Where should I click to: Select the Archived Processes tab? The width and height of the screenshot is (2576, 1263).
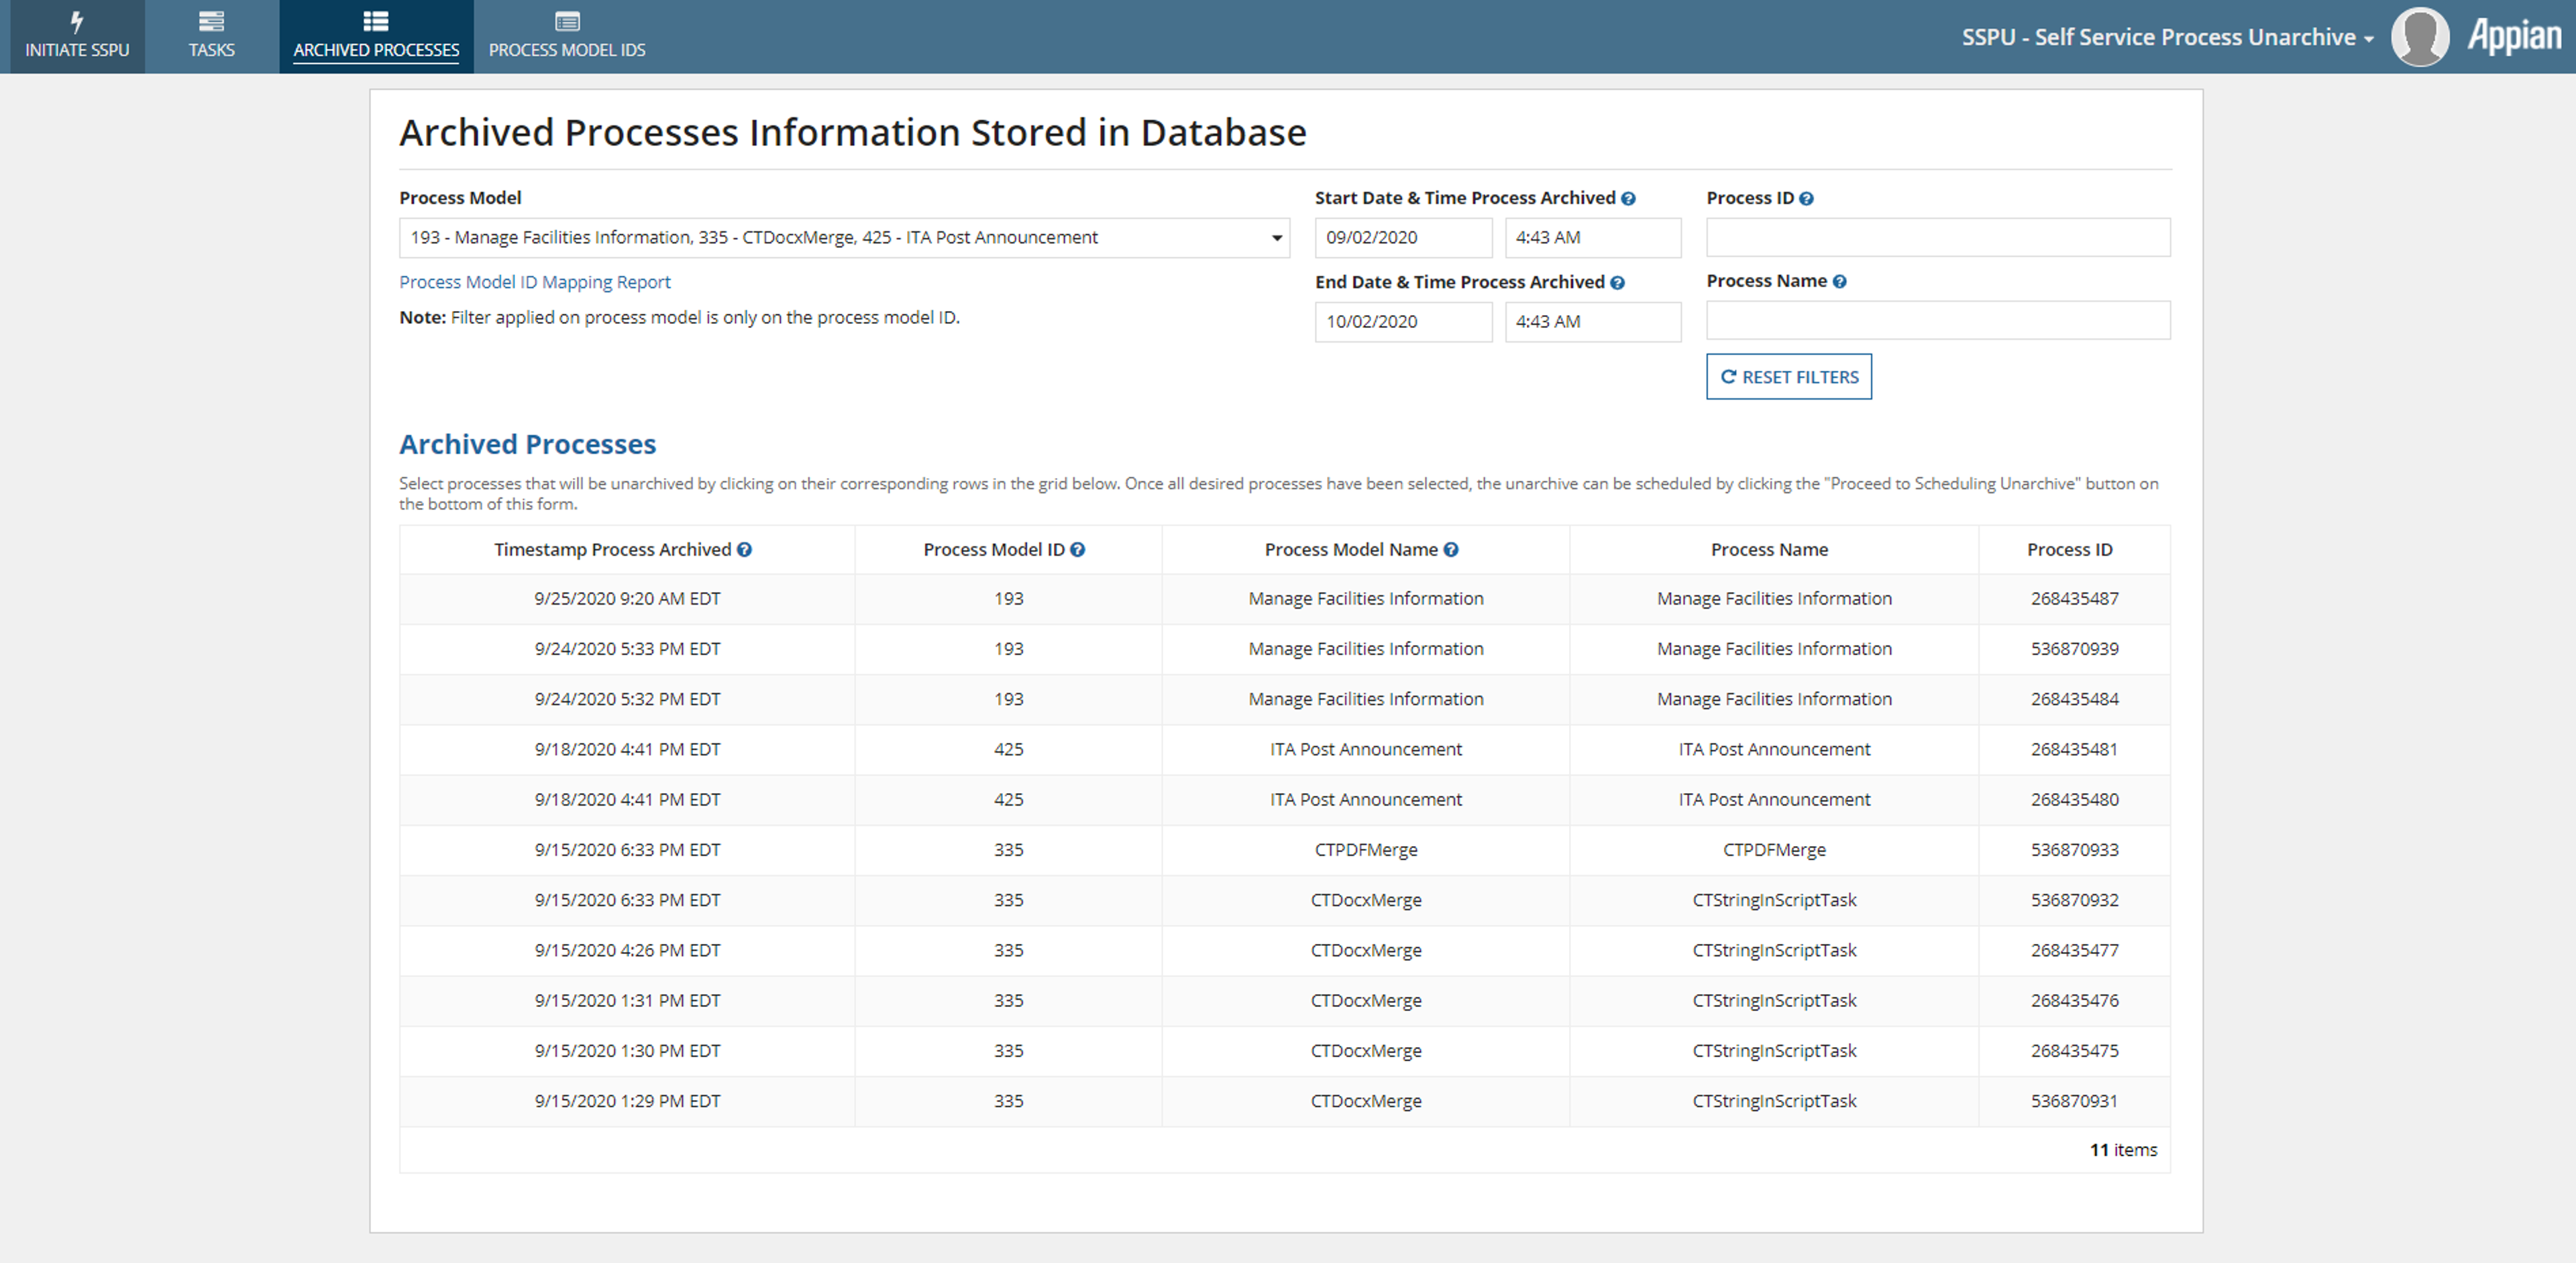[x=376, y=36]
